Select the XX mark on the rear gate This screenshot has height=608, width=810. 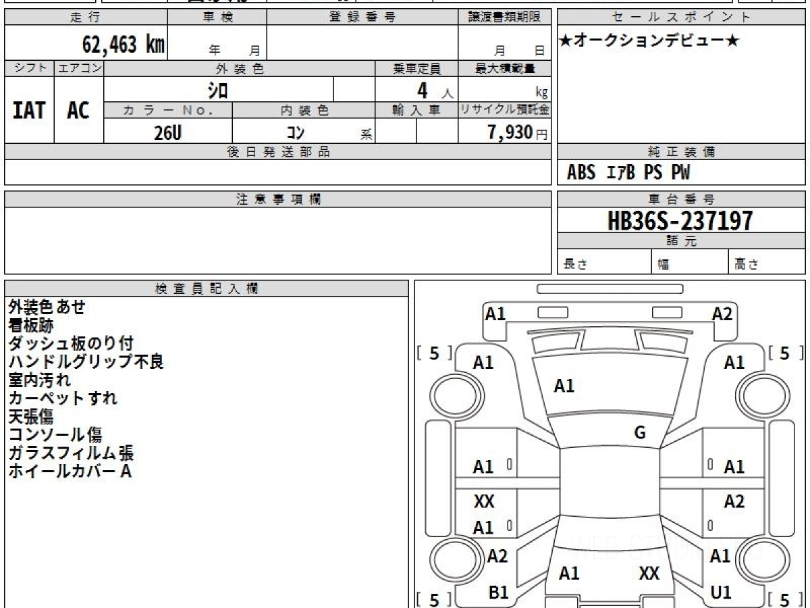pos(649,574)
